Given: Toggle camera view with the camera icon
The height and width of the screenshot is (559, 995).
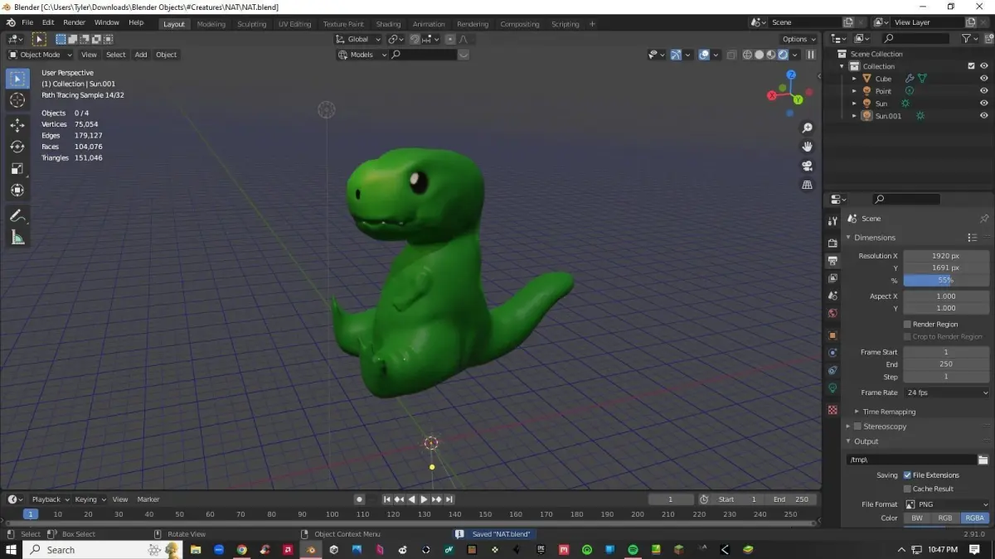Looking at the screenshot, I should click(x=807, y=166).
